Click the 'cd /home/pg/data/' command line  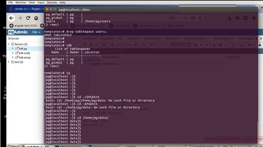pyautogui.click(x=76, y=118)
